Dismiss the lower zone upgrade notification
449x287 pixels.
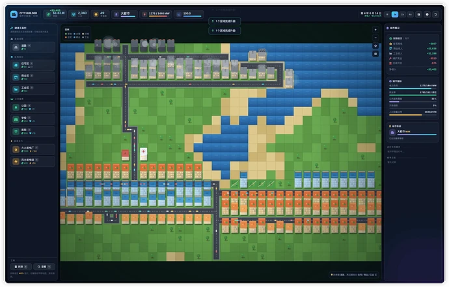tap(224, 31)
